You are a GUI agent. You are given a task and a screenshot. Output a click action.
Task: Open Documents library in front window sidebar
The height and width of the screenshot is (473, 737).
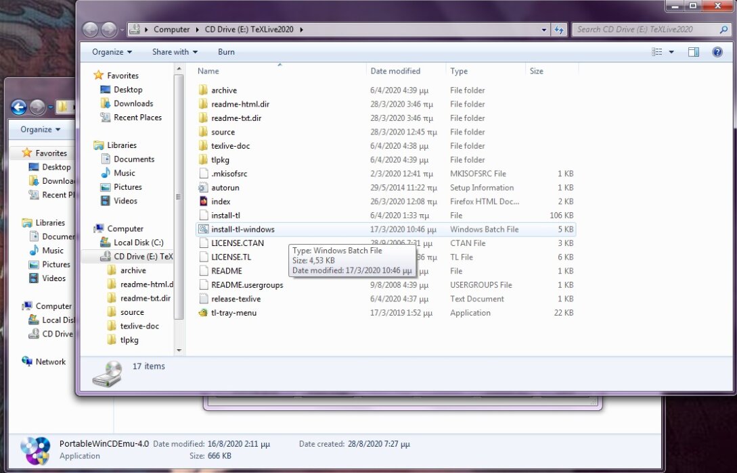(x=134, y=159)
